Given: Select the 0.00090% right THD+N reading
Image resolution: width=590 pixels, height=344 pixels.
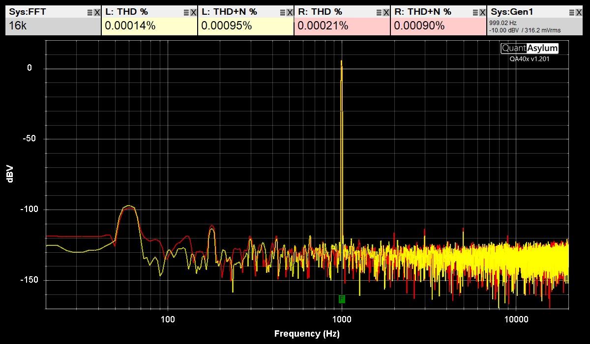Looking at the screenshot, I should (x=419, y=26).
